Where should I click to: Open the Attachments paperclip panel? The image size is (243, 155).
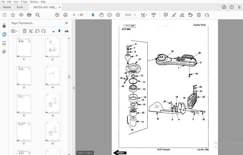pyautogui.click(x=4, y=52)
